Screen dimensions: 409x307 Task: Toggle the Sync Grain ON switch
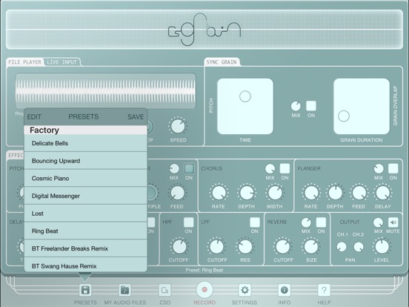click(x=311, y=106)
